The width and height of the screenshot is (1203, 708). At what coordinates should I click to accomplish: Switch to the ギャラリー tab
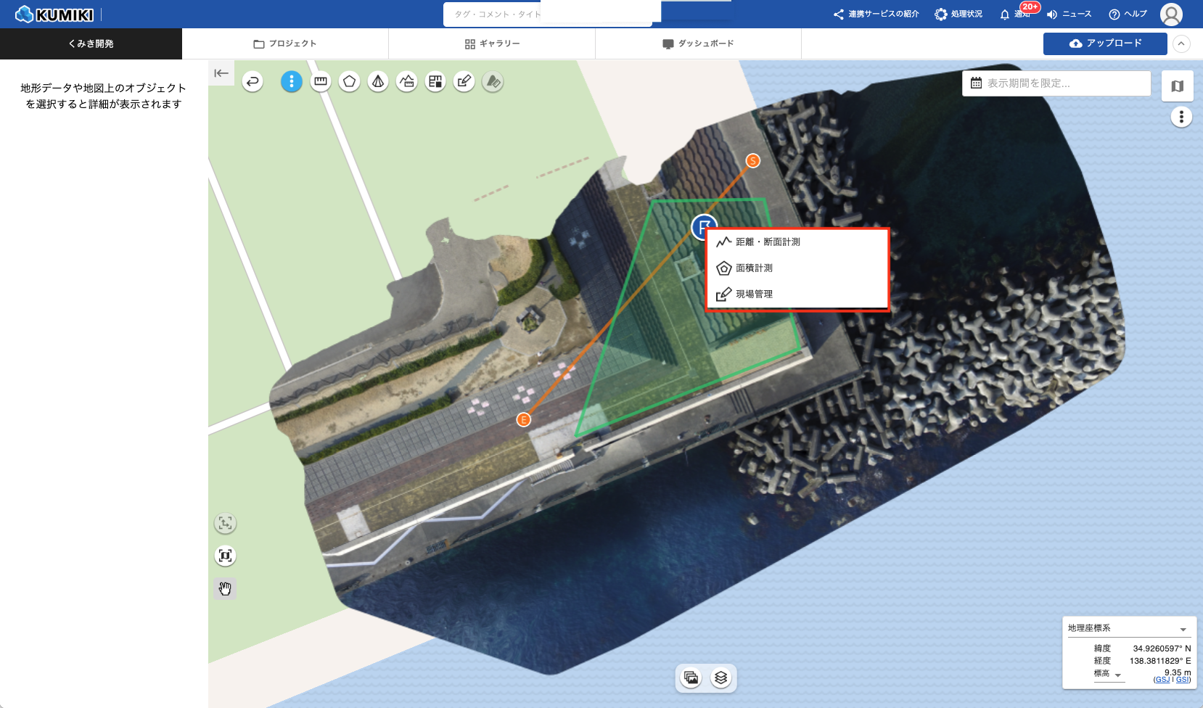pos(492,44)
